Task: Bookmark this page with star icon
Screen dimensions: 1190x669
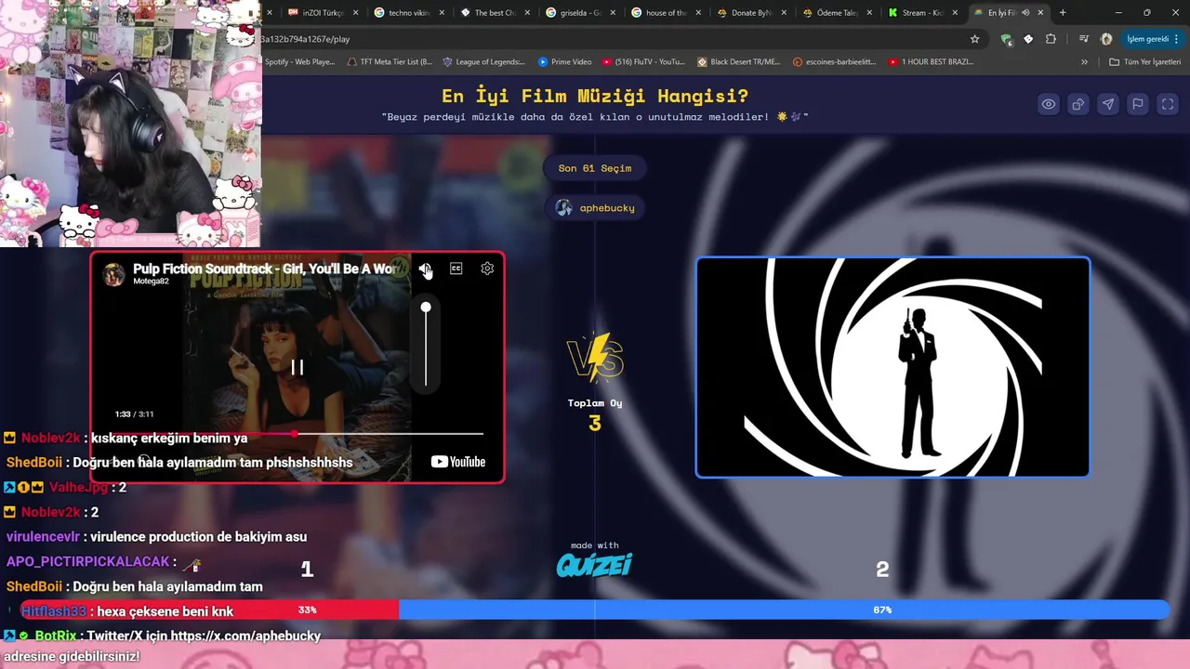Action: [974, 39]
